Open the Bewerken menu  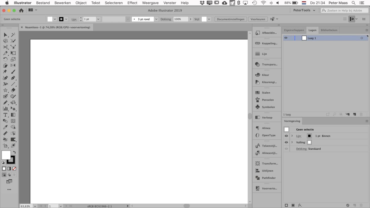[62, 3]
